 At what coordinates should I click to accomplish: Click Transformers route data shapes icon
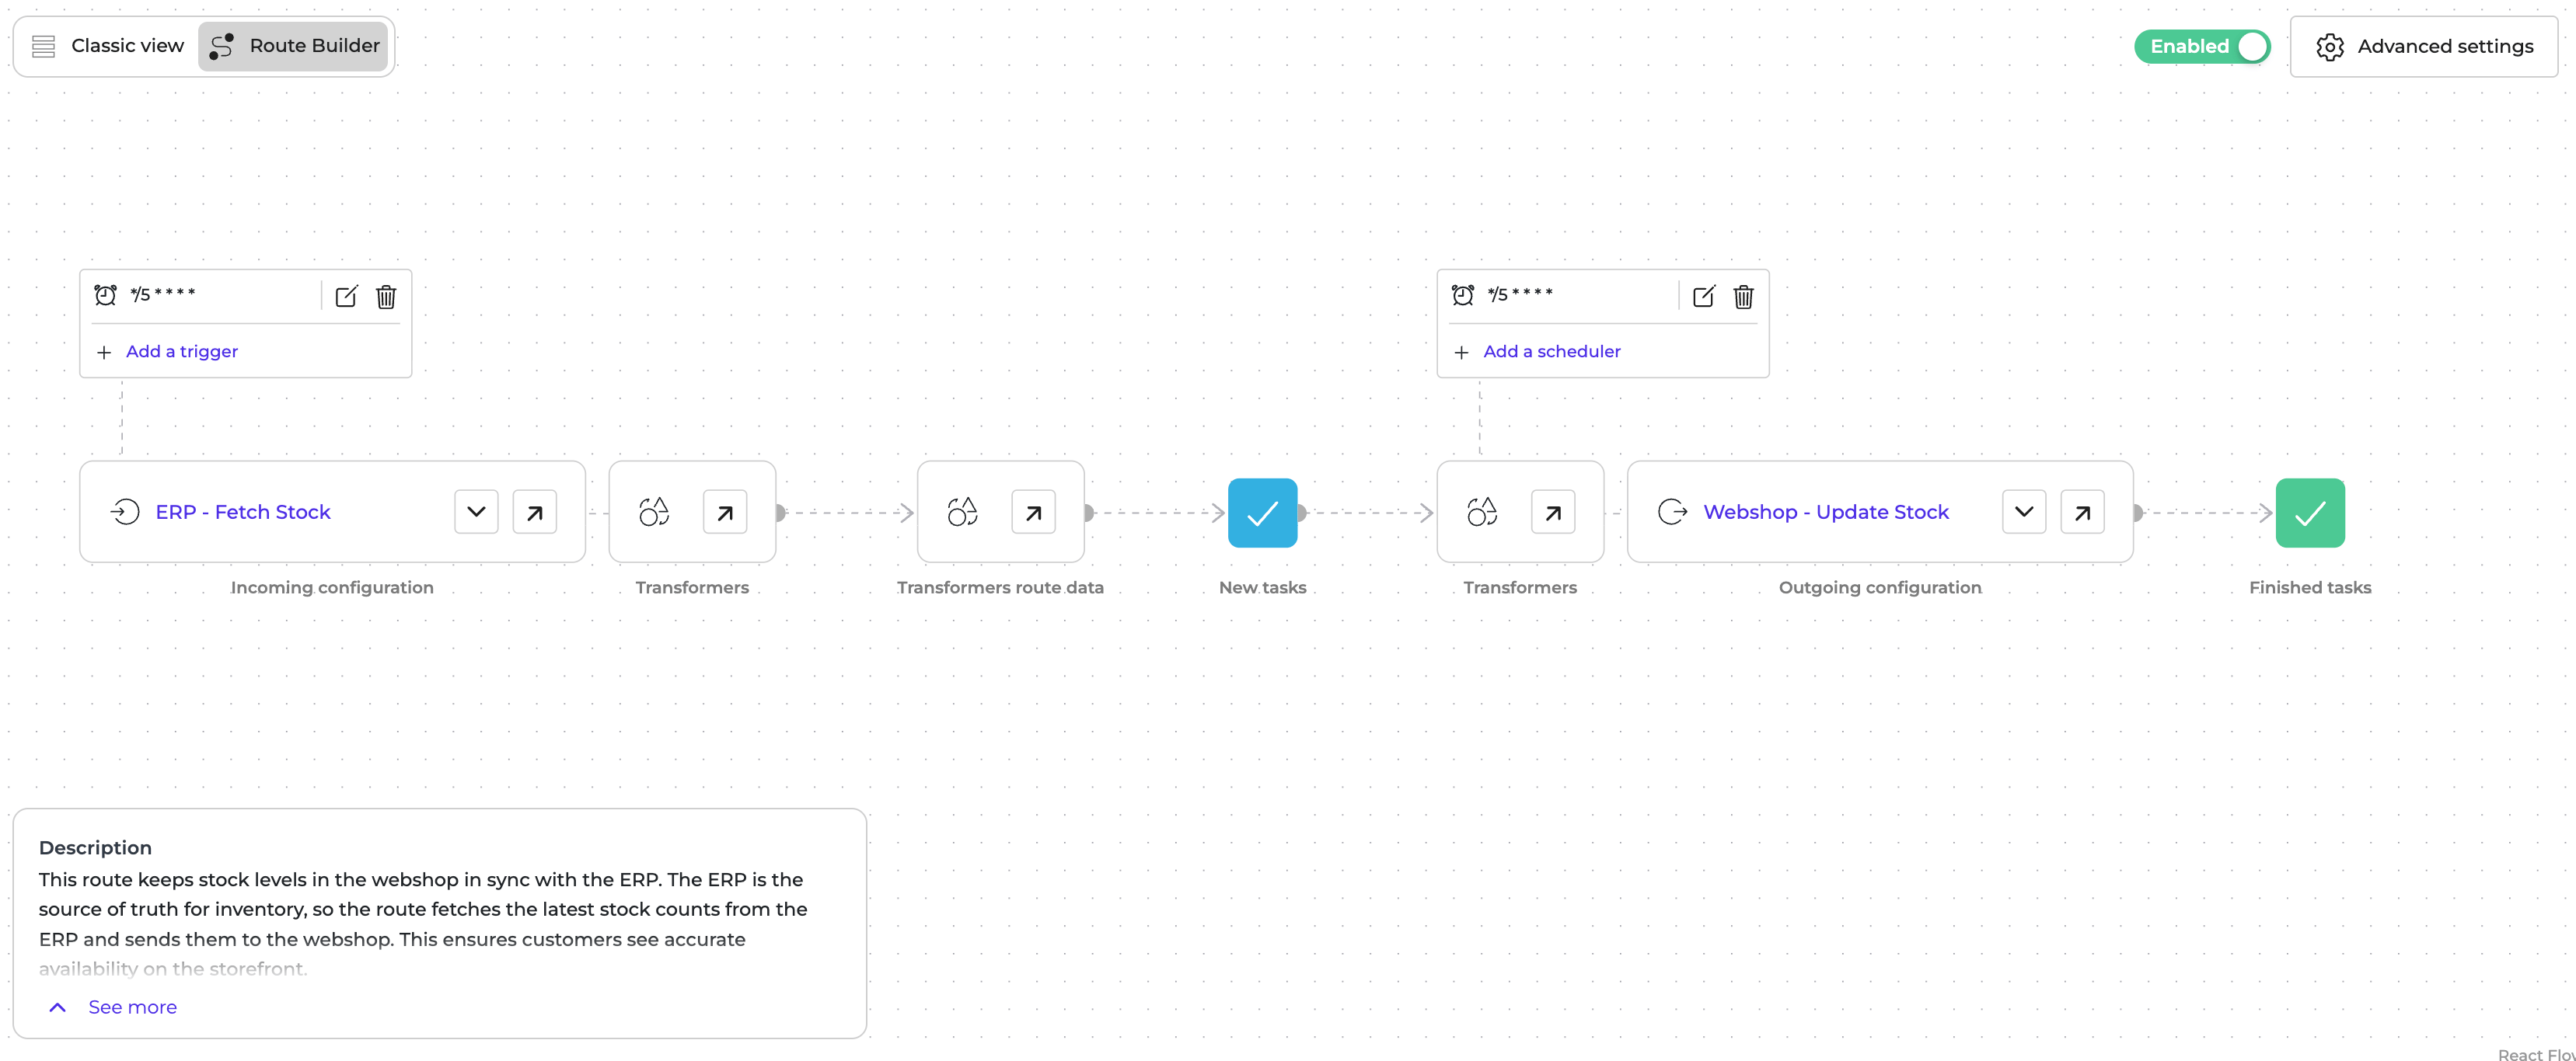pyautogui.click(x=963, y=512)
